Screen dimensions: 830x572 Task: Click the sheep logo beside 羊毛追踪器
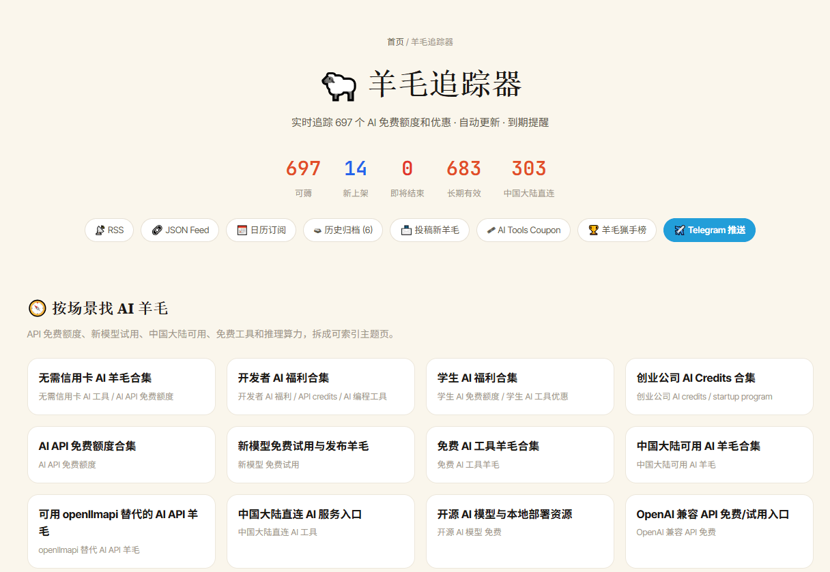point(339,85)
